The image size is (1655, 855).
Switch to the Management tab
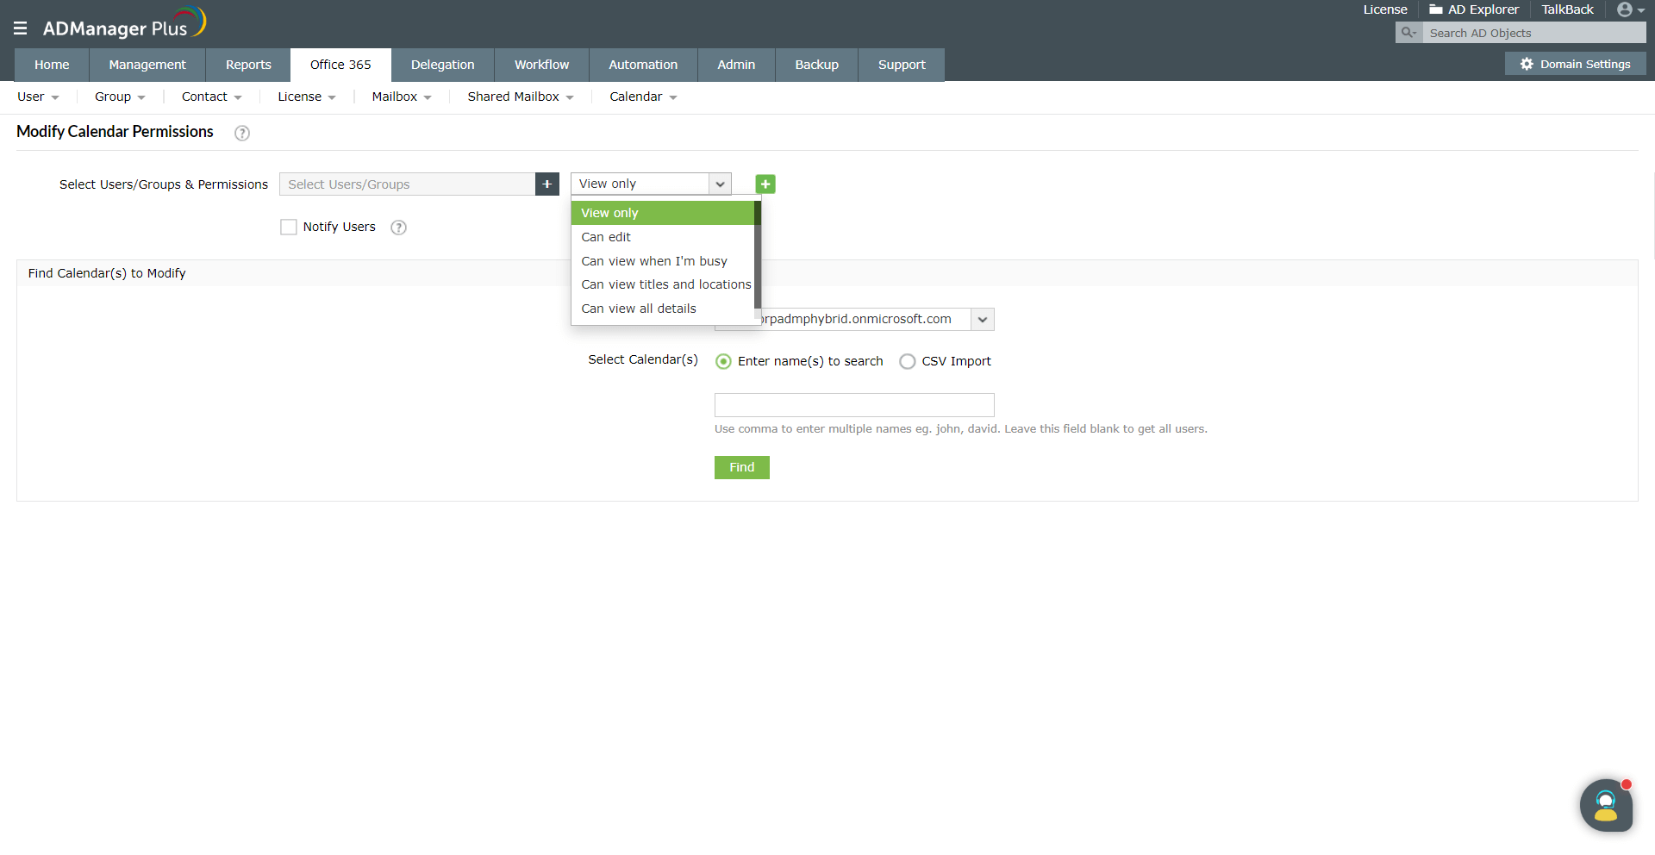click(147, 65)
